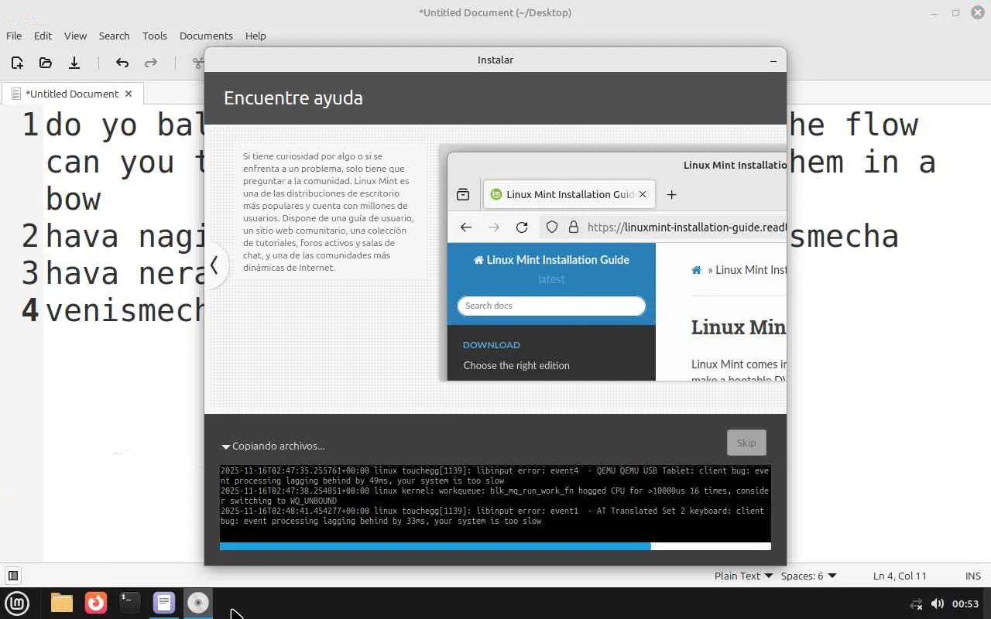Close the *Untitled Document tab
This screenshot has height=619, width=991.
click(129, 94)
